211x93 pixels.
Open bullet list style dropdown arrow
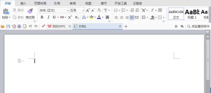[x=119, y=10]
